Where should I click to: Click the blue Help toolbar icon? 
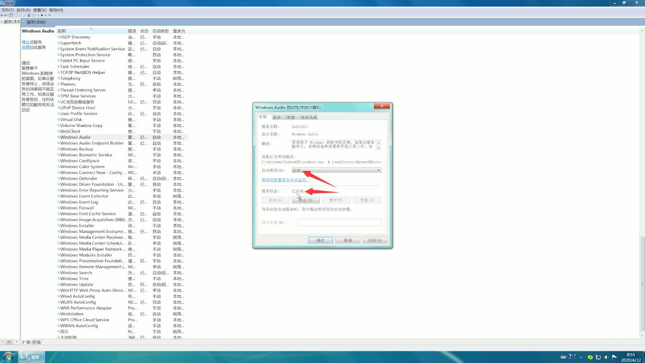coord(29,15)
